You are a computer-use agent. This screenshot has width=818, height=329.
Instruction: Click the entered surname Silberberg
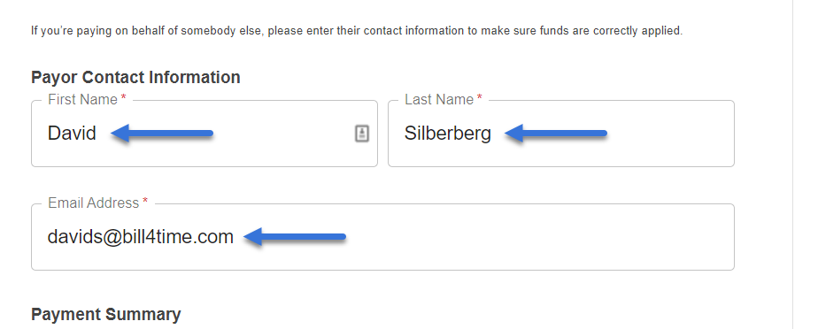(448, 134)
